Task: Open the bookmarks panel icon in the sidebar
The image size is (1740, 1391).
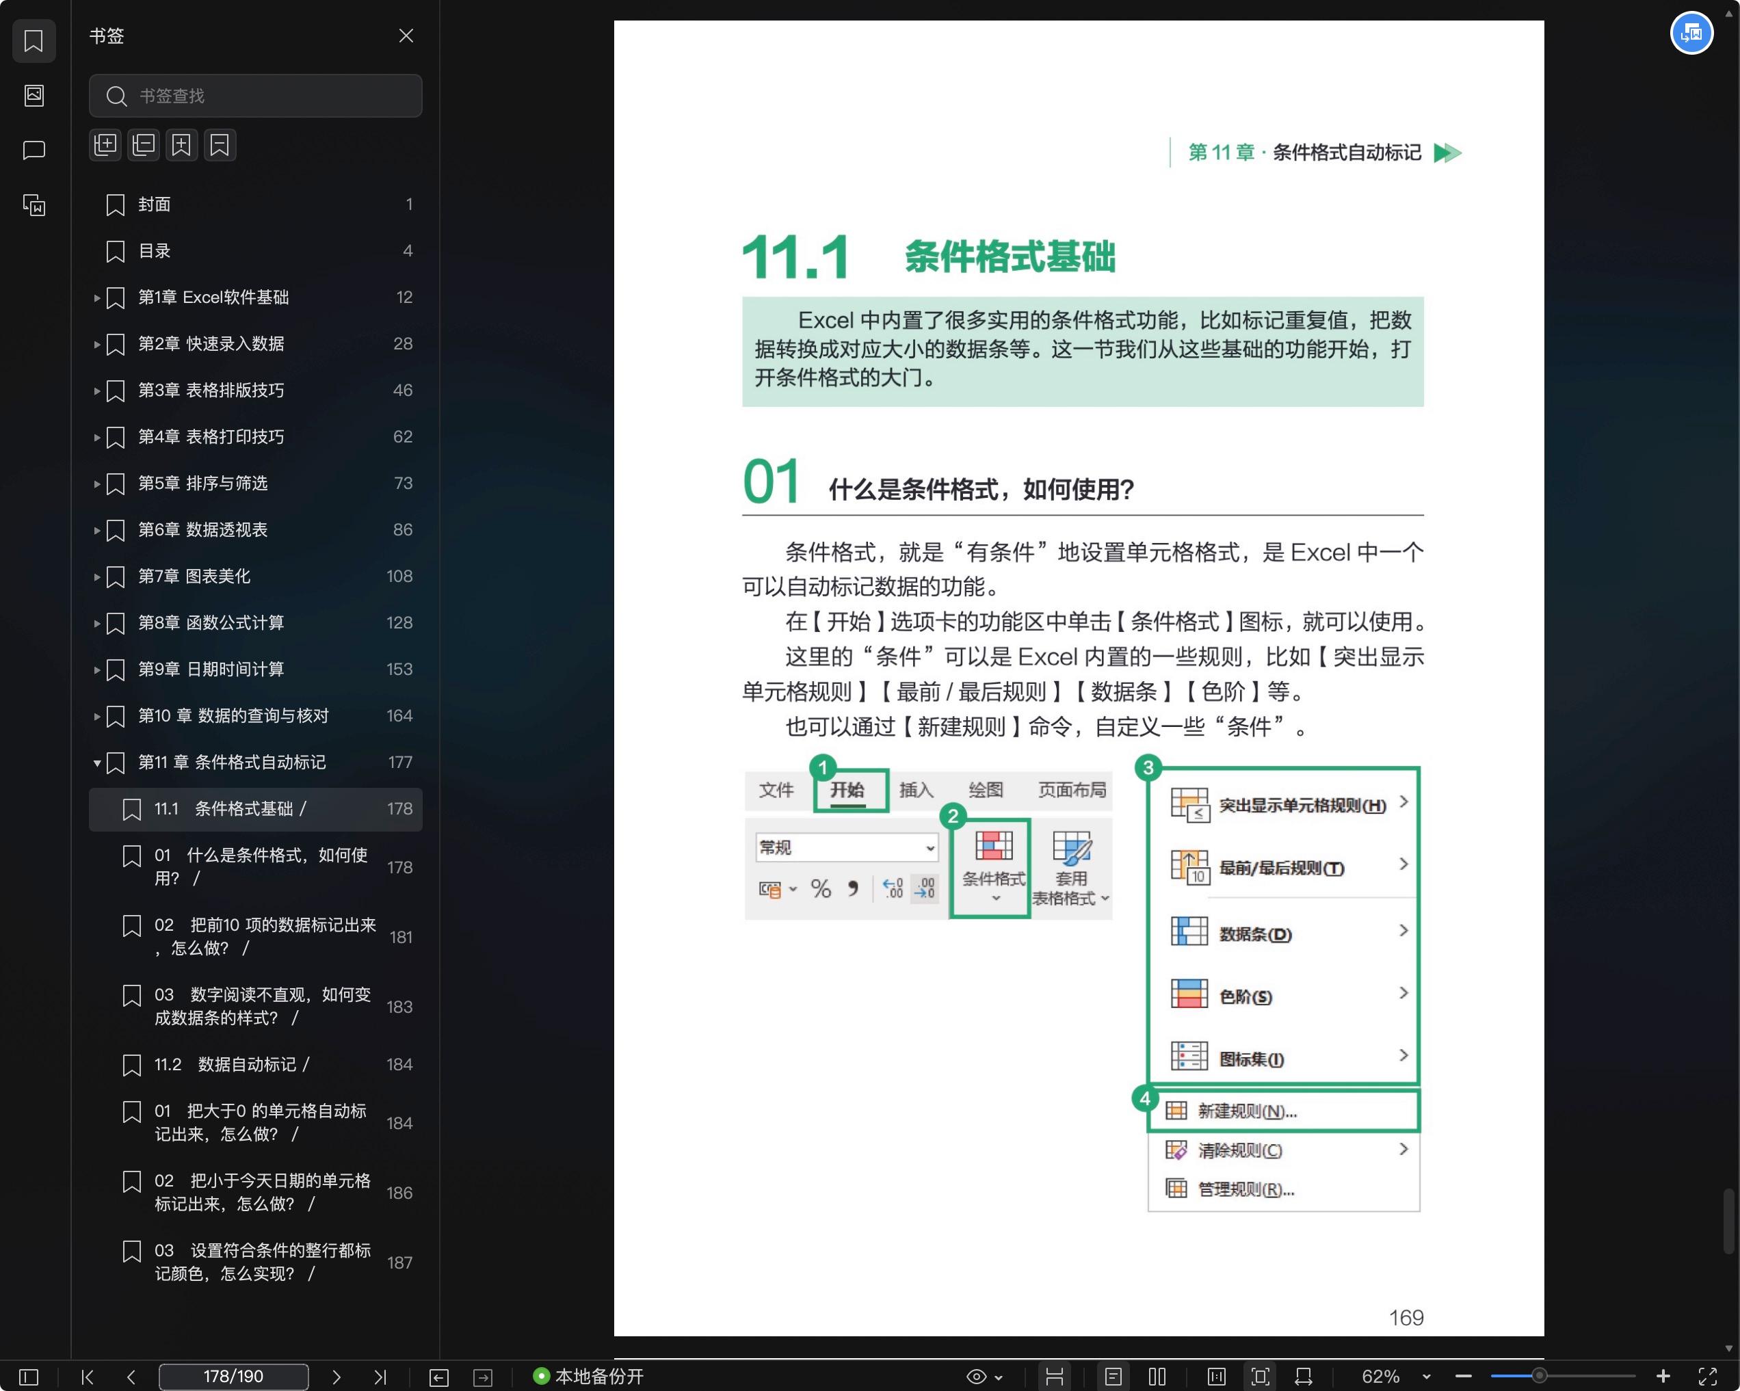Action: [x=34, y=41]
